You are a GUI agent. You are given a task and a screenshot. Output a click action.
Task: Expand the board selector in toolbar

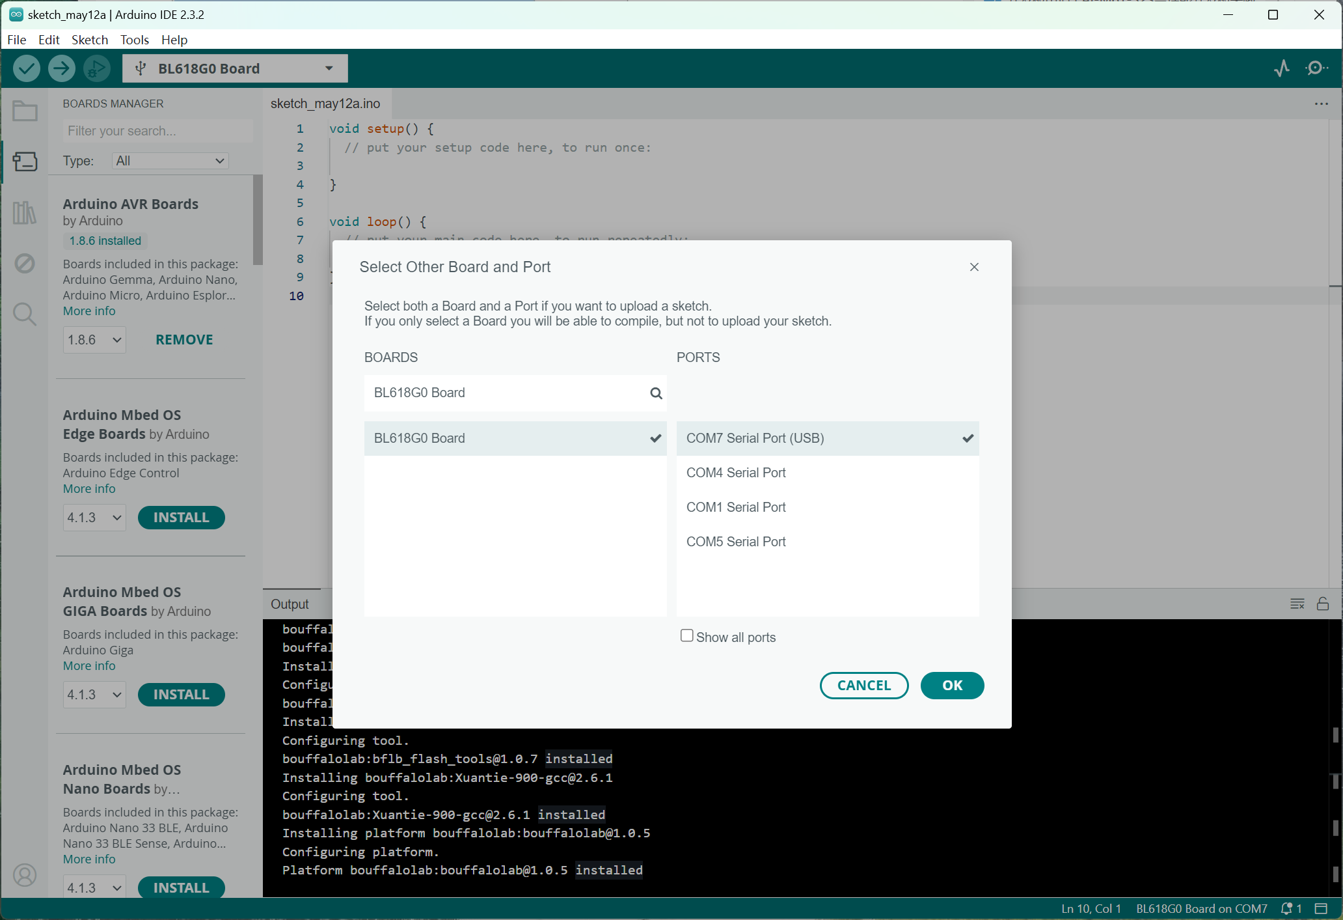click(329, 68)
